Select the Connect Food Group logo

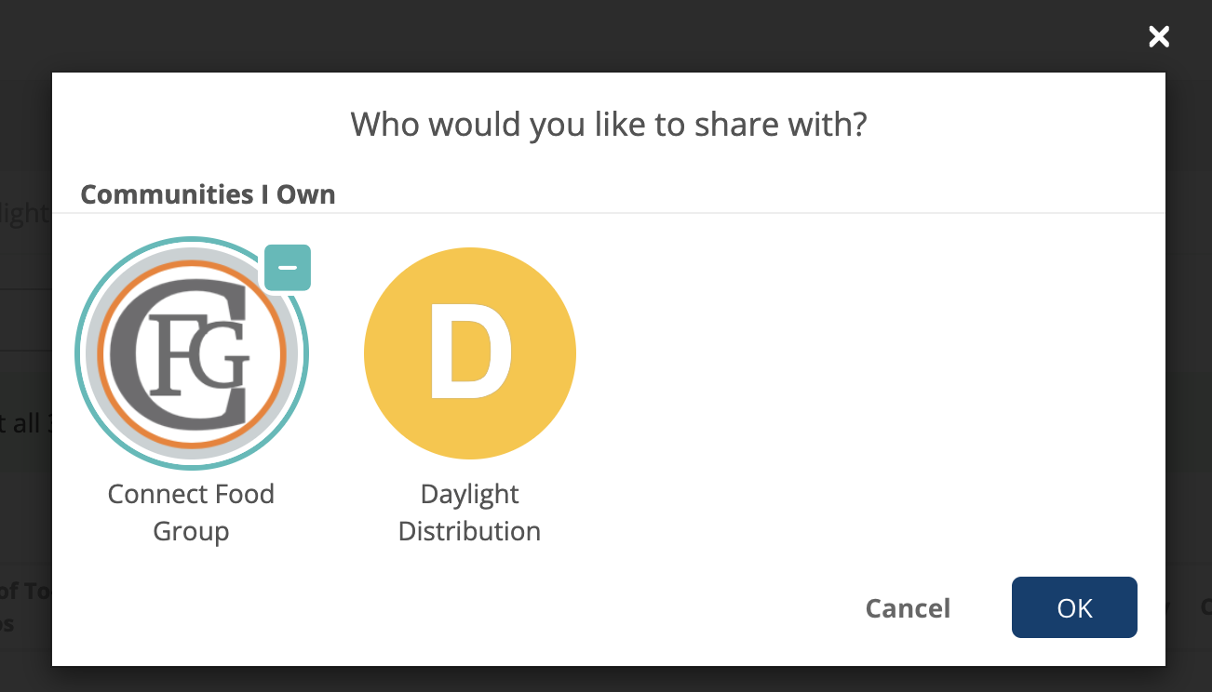coord(191,353)
